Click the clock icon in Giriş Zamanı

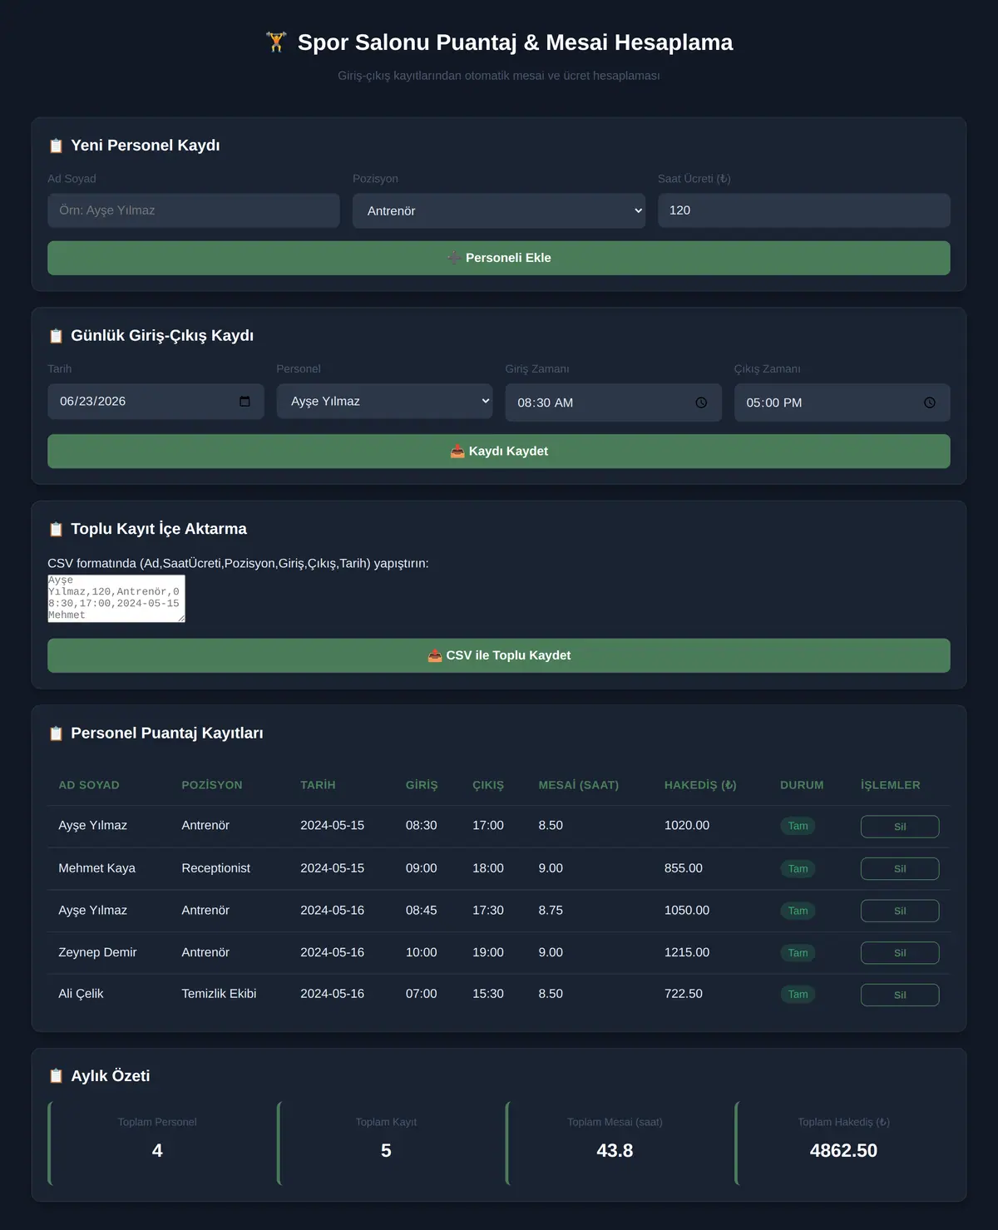pyautogui.click(x=701, y=403)
